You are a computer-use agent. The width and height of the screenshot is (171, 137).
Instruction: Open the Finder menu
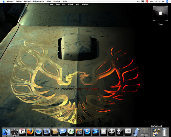coord(10,1)
